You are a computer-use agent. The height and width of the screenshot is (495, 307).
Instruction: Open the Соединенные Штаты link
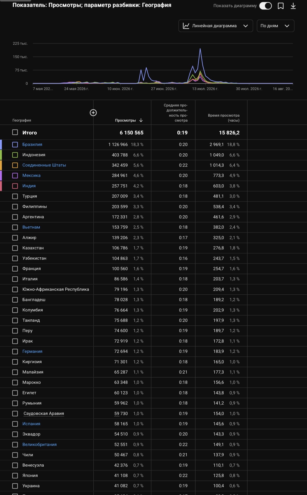click(x=44, y=165)
